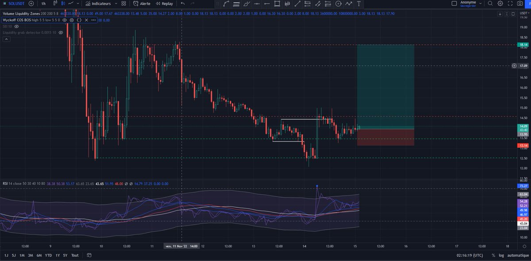Select the horizontal line tool
The image size is (531, 261).
pos(257,4)
